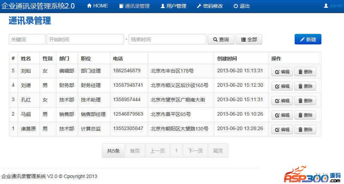Click the 技术助理 position cell
This screenshot has height=184, width=344.
91,100
